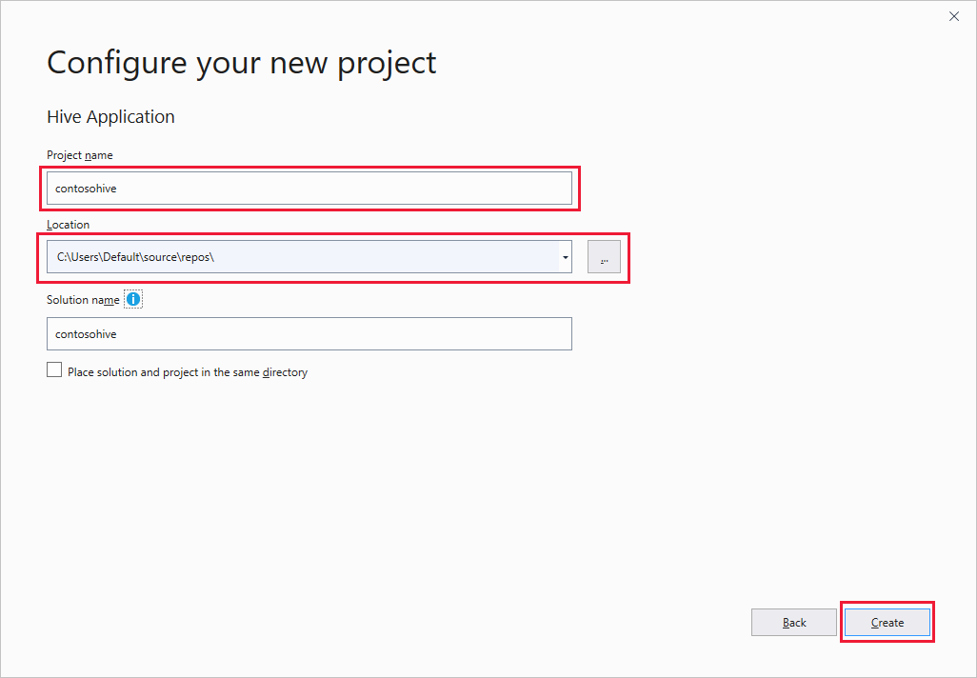Enable place solution and project in same directory

pyautogui.click(x=54, y=369)
